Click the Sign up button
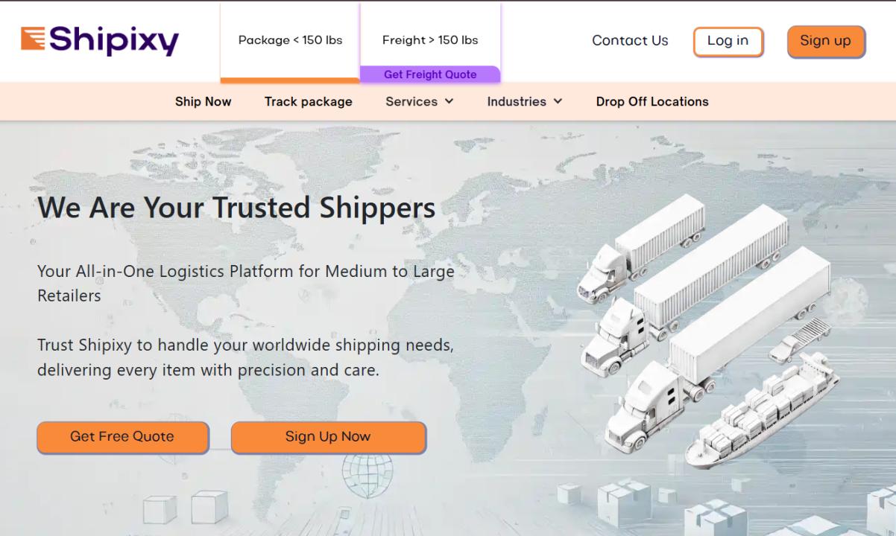 [826, 42]
